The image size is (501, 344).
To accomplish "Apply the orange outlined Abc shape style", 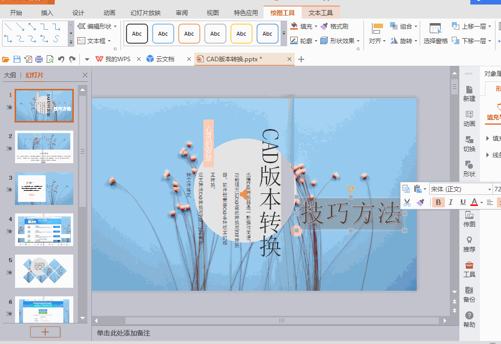I will [189, 34].
